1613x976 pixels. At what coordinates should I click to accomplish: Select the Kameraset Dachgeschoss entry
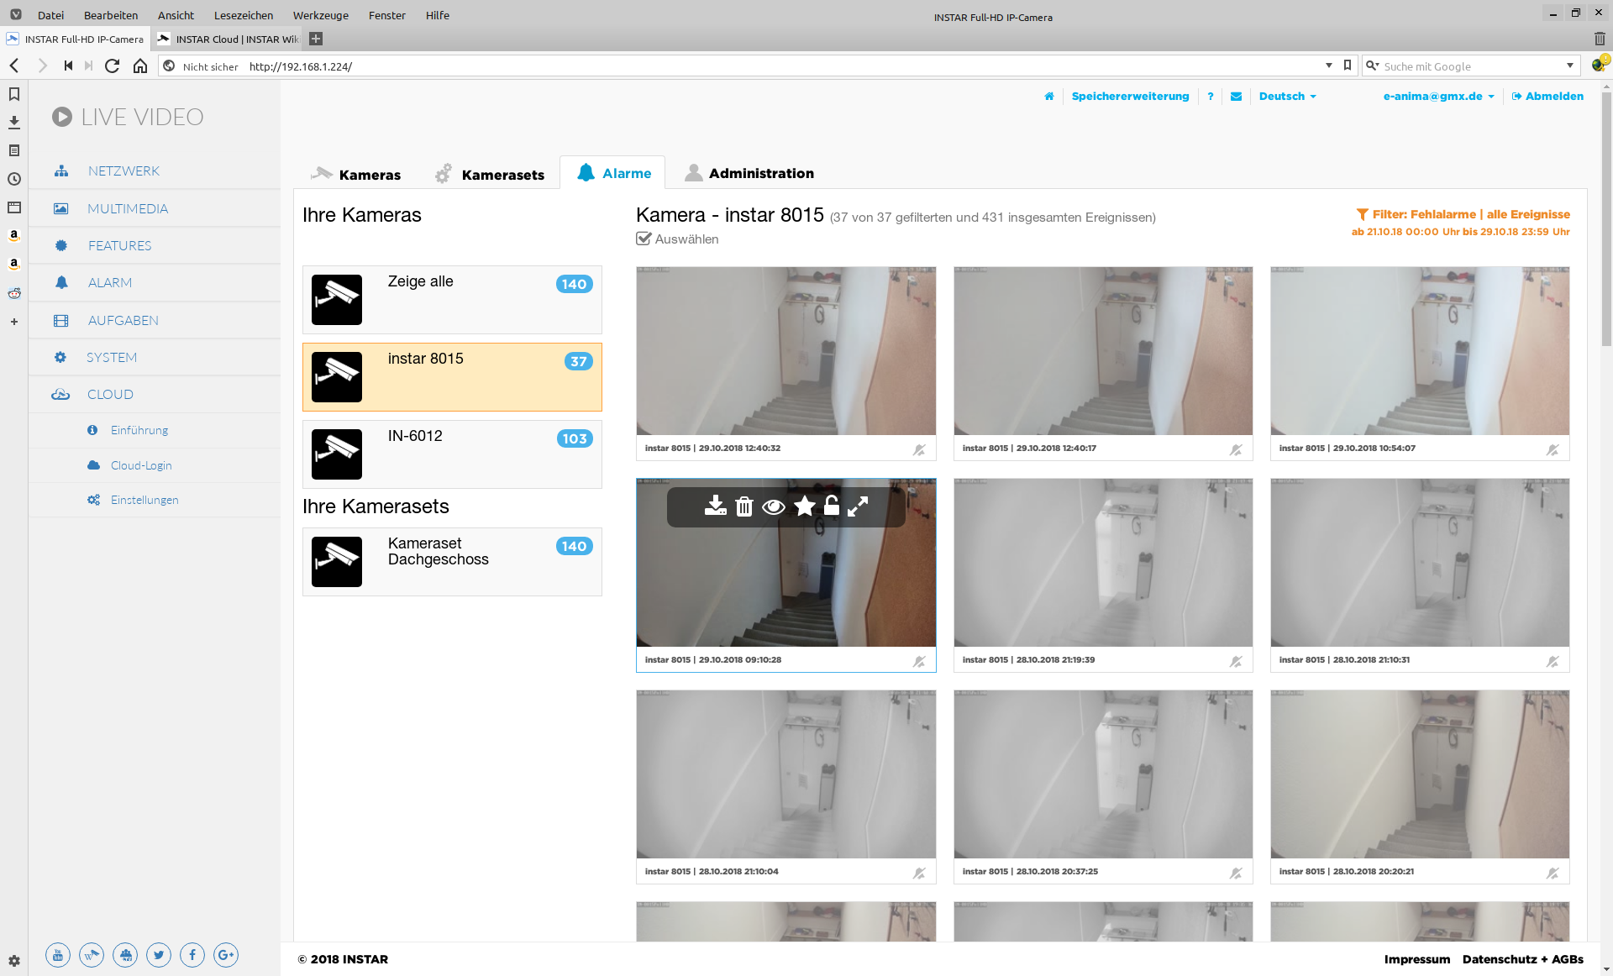(x=452, y=562)
